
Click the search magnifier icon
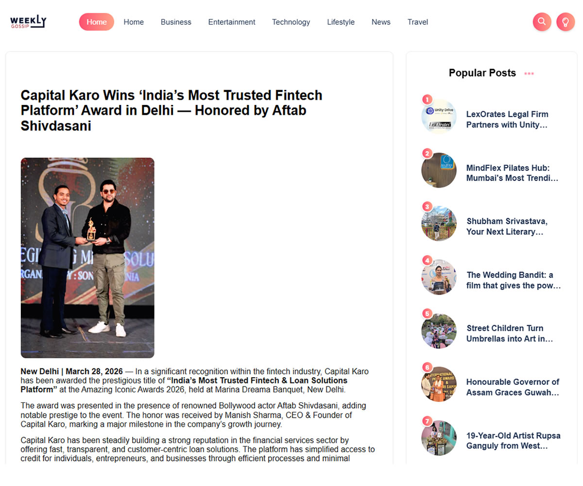click(x=542, y=22)
